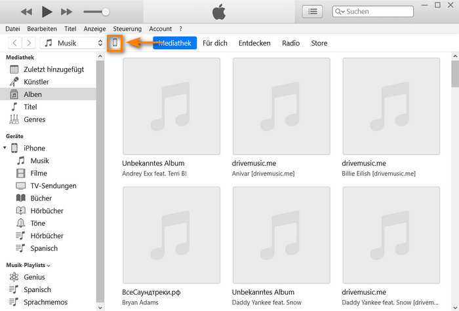The height and width of the screenshot is (311, 459).
Task: Start playback with the play button
Action: pyautogui.click(x=47, y=12)
